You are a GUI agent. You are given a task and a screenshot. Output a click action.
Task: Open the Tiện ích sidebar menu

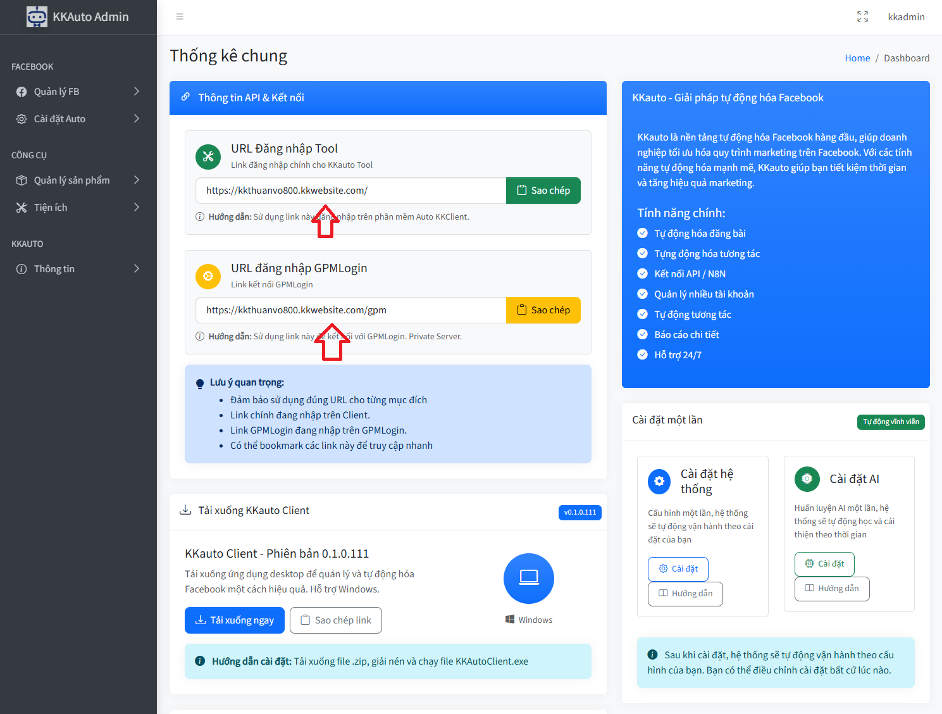[78, 208]
